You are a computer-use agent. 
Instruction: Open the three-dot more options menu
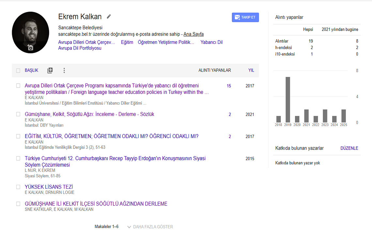pyautogui.click(x=64, y=70)
